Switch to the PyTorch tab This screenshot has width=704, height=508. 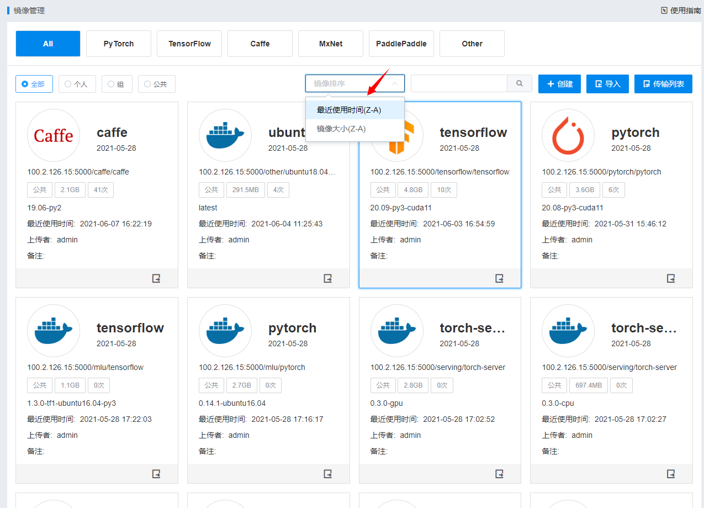(x=119, y=44)
